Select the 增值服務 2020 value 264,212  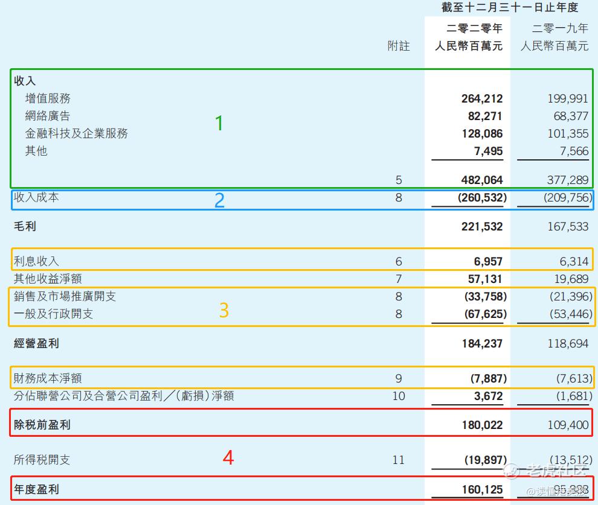[x=482, y=98]
